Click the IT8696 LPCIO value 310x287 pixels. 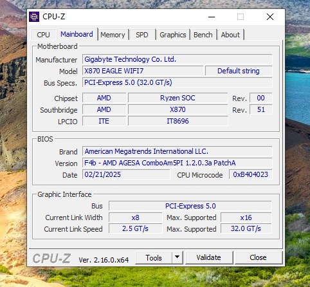coord(178,121)
